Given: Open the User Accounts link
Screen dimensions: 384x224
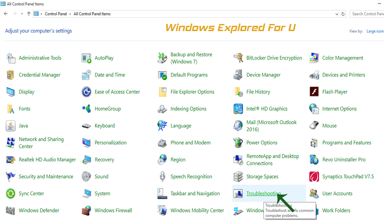Looking at the screenshot, I should (x=337, y=194).
